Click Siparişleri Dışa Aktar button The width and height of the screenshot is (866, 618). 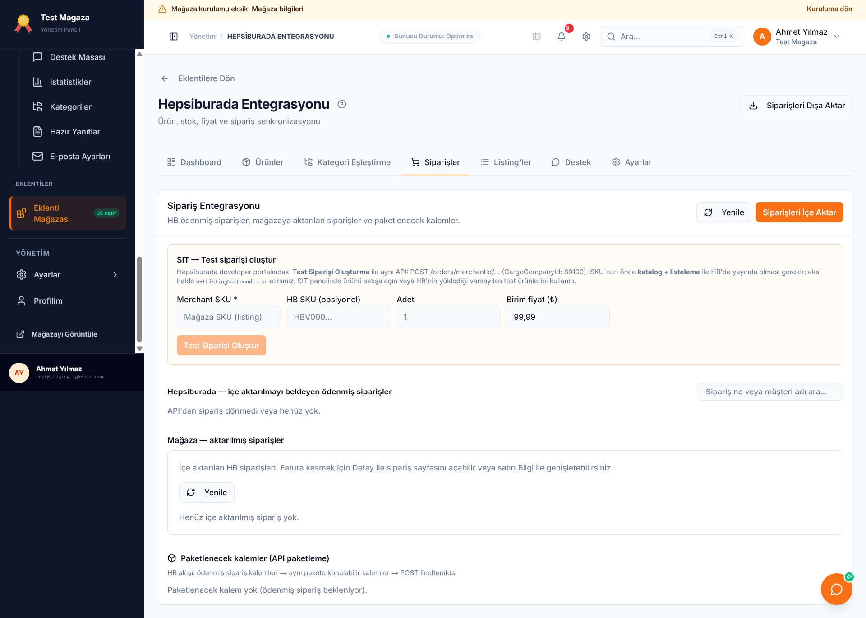pyautogui.click(x=797, y=106)
